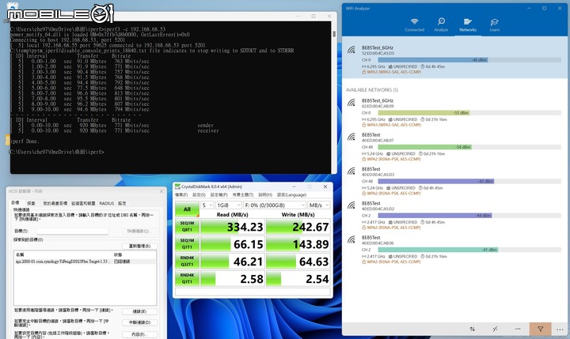Viewport: 570px width, 339px height.
Task: Click the 'iperf Done.' line in the command prompt
Action: tap(25, 141)
